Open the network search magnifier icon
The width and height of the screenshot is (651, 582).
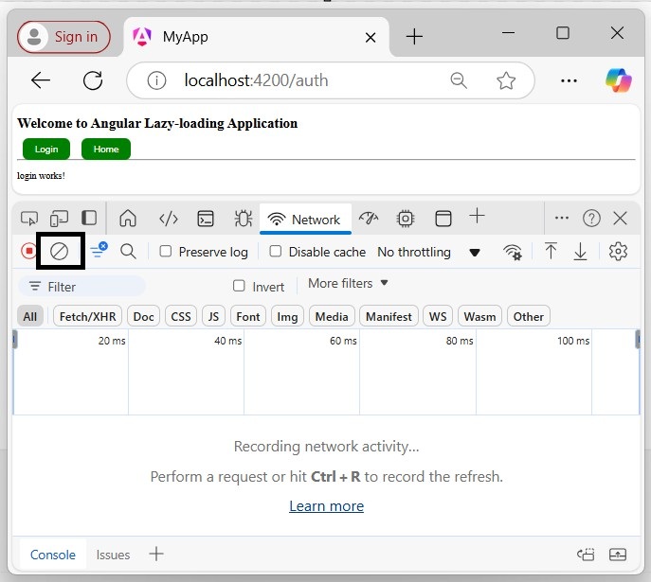128,252
